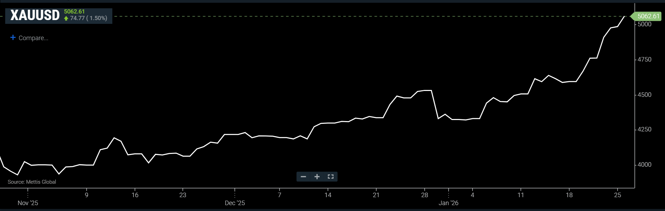Click date marker 25 on time axis
The width and height of the screenshot is (665, 211).
coord(617,195)
